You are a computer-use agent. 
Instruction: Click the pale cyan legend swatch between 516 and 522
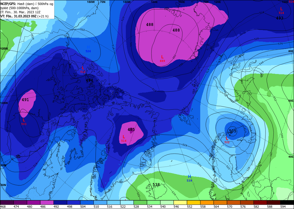(x=127, y=203)
